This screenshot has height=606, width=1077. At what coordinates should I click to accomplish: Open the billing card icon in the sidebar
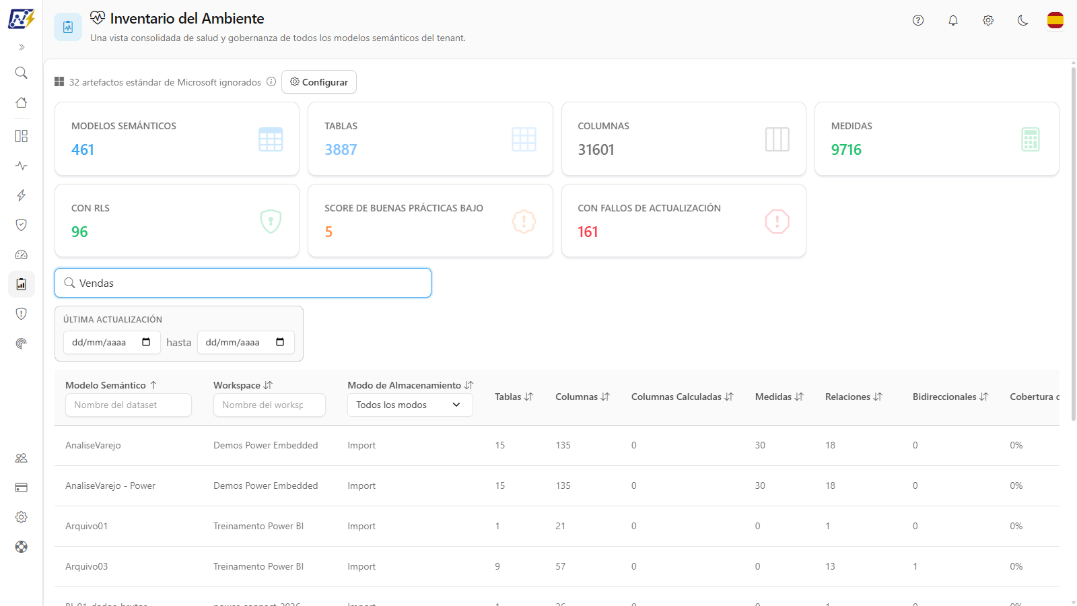click(x=22, y=487)
